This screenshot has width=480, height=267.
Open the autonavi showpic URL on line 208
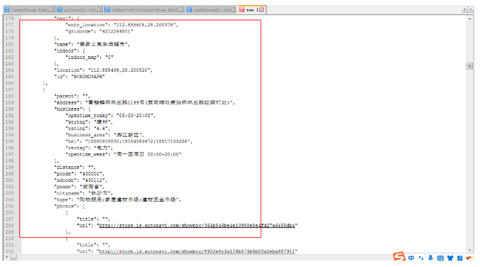197,225
